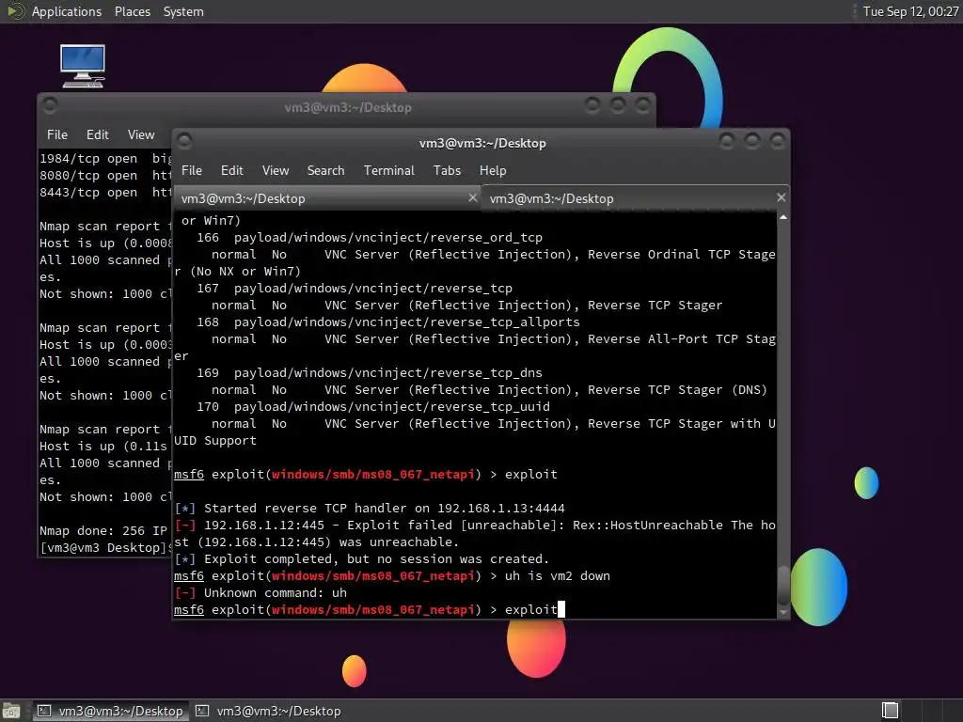Maximize the background terminal window
Screen dimensions: 963x722
pyautogui.click(x=618, y=105)
